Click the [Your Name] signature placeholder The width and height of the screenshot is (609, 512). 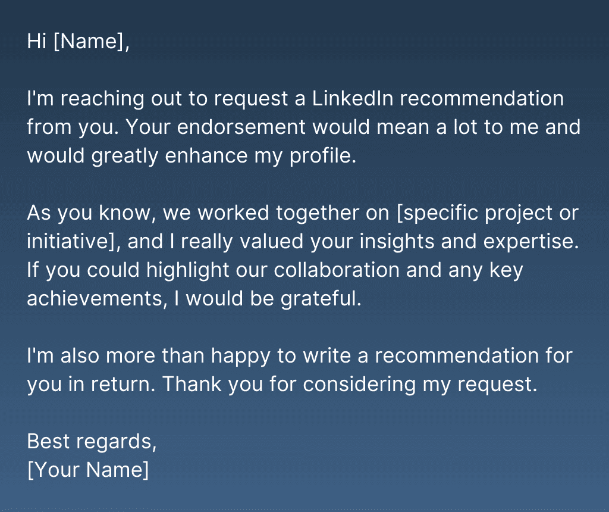(88, 470)
